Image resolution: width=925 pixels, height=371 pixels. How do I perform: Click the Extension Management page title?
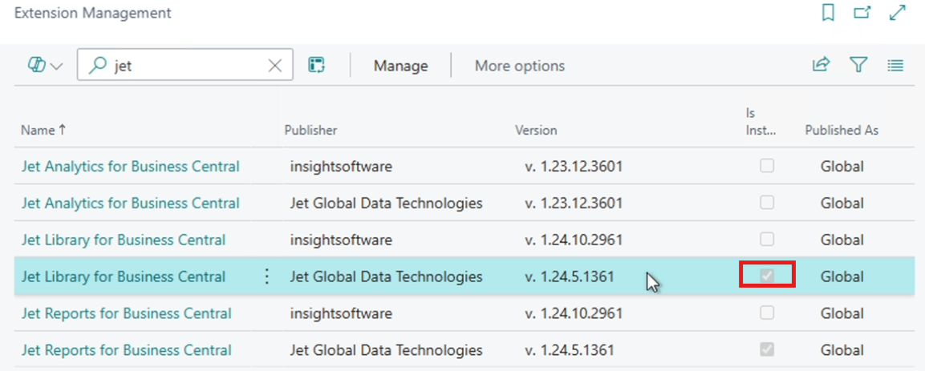(92, 13)
